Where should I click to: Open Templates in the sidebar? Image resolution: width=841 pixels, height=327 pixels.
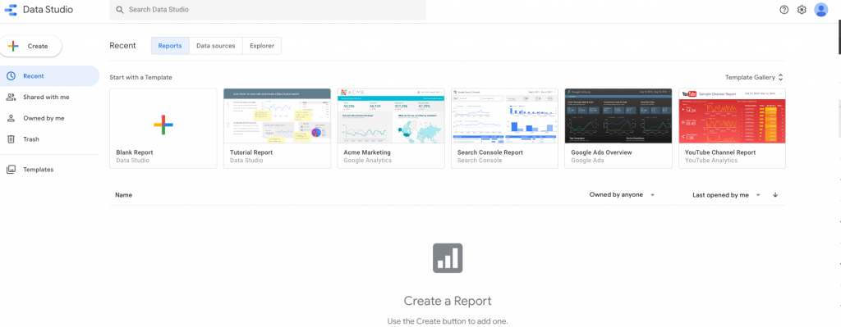tap(49, 170)
